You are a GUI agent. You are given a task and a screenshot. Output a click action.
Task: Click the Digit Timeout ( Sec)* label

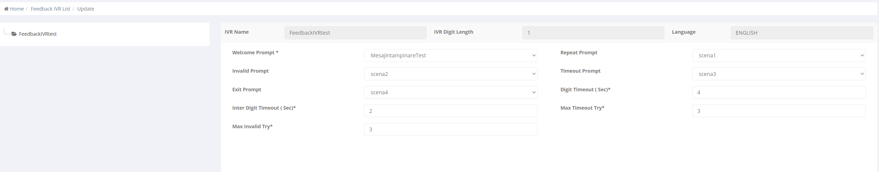[585, 90]
